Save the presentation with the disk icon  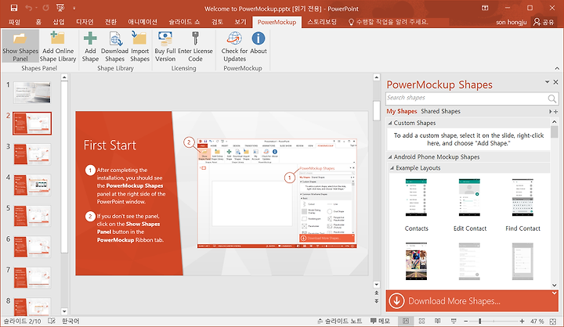point(14,8)
